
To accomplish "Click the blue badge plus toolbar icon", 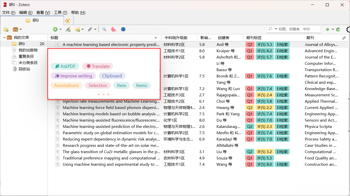I will [123, 29].
